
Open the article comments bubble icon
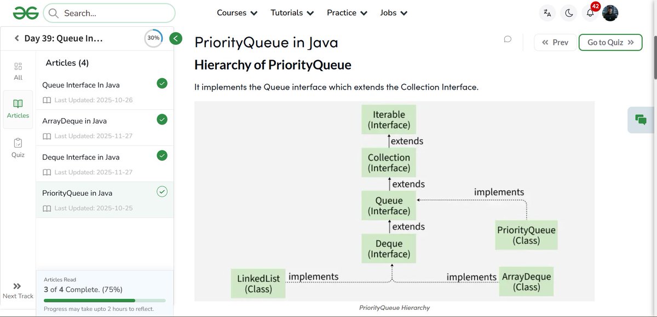(508, 39)
